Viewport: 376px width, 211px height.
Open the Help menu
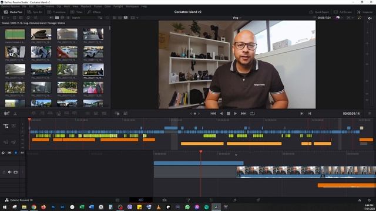tap(144, 6)
